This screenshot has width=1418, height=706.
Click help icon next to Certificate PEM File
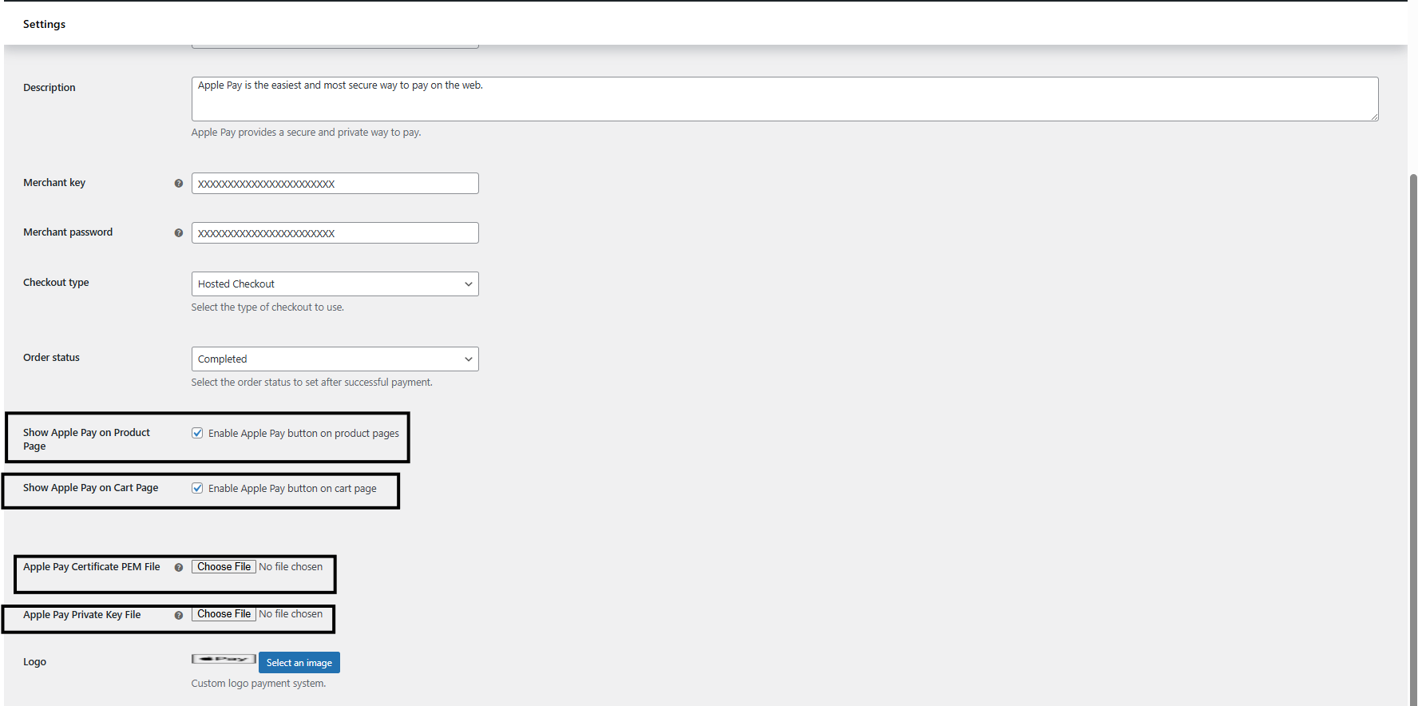coord(179,568)
